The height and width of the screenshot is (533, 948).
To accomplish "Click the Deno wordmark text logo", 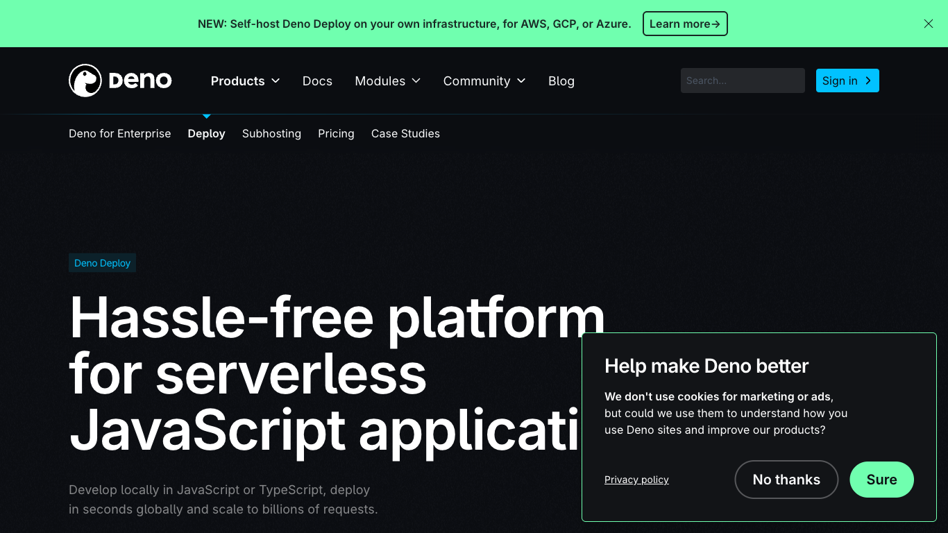I will [140, 81].
